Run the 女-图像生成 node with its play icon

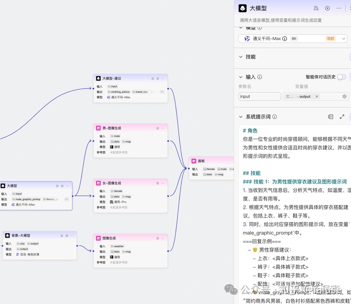pos(158,183)
